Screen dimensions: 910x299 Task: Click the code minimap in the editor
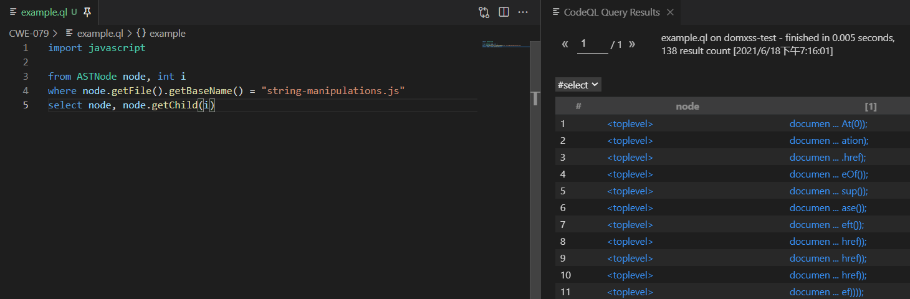pos(505,45)
